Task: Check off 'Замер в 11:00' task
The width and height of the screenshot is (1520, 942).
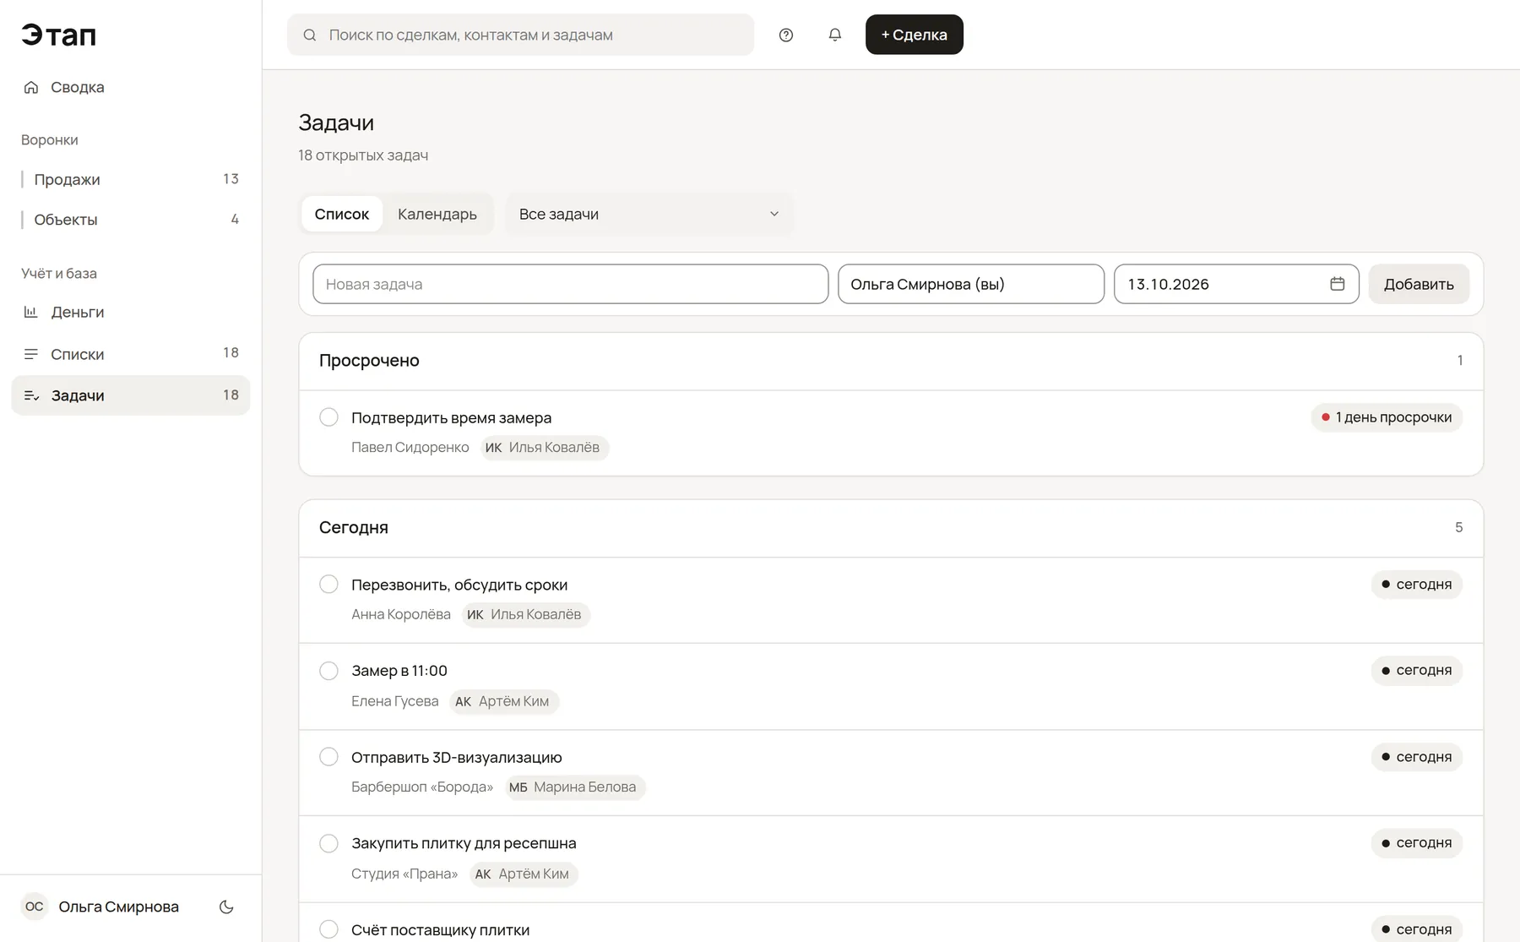Action: coord(329,671)
